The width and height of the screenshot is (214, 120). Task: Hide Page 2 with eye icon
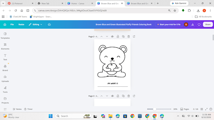(x=112, y=36)
